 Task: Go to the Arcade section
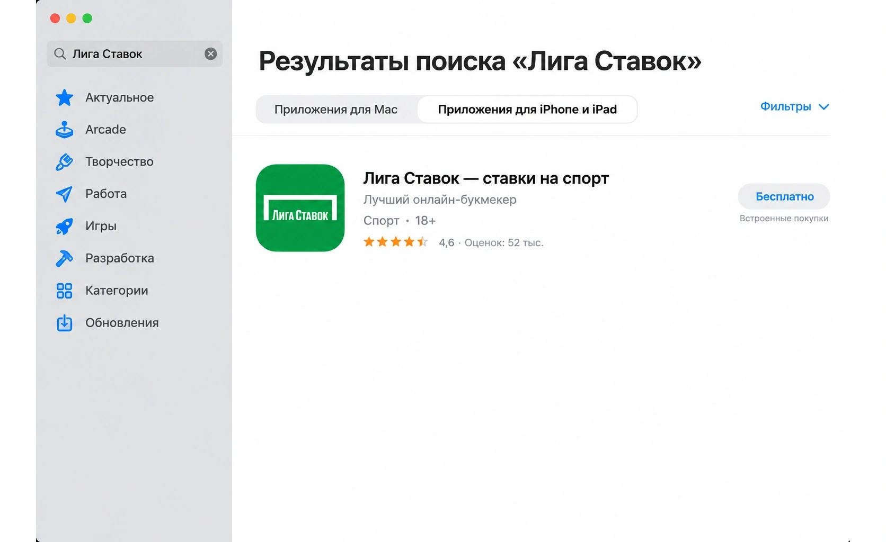(105, 130)
